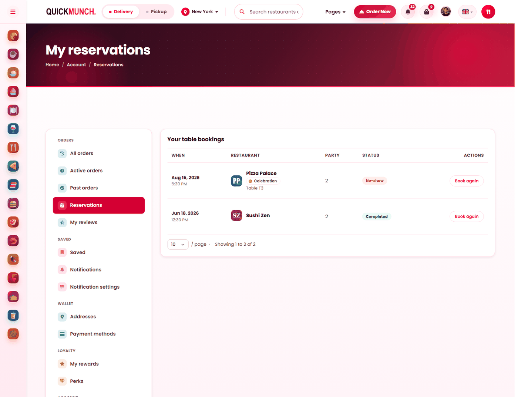Screen dimensions: 518x397
Task: Click the Aug 15, 2026 booking date
Action: pyautogui.click(x=185, y=178)
